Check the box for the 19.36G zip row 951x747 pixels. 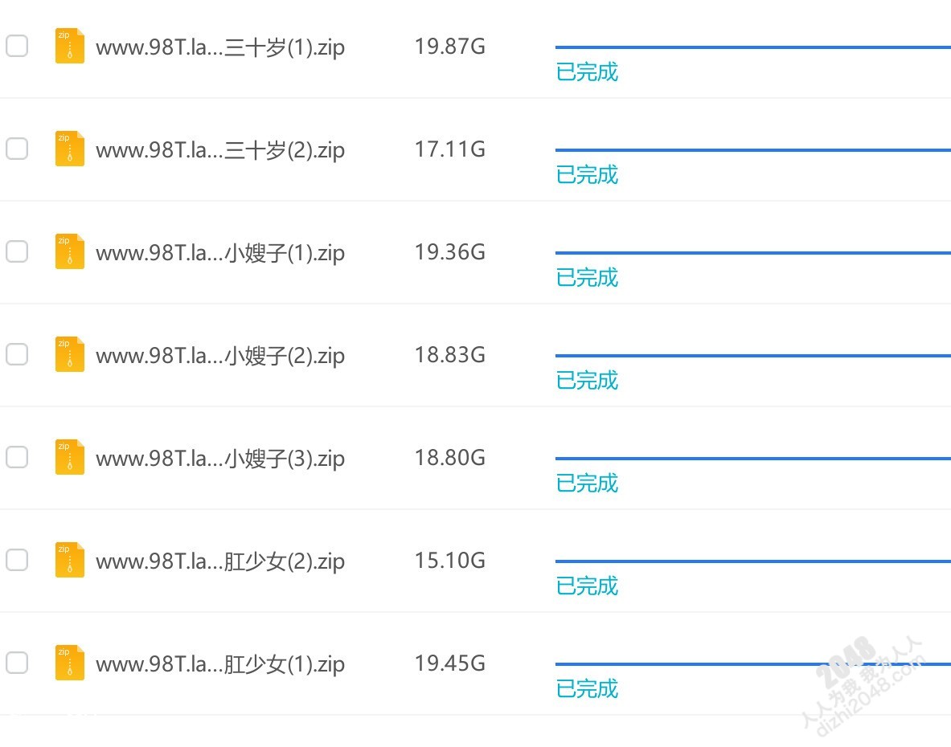point(17,251)
